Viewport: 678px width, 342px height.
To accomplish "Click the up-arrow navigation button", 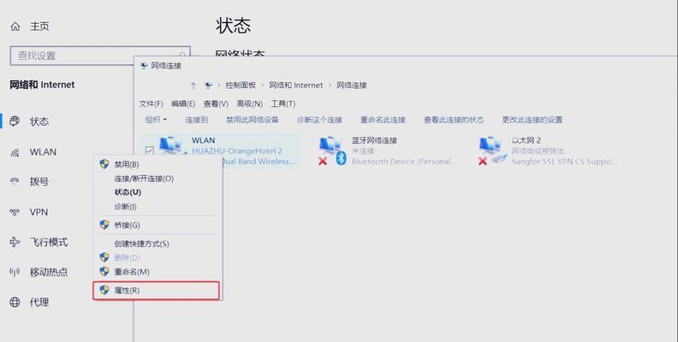I will coord(193,85).
